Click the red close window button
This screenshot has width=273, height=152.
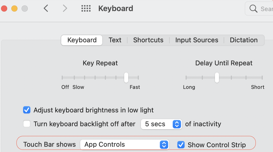tap(4, 8)
